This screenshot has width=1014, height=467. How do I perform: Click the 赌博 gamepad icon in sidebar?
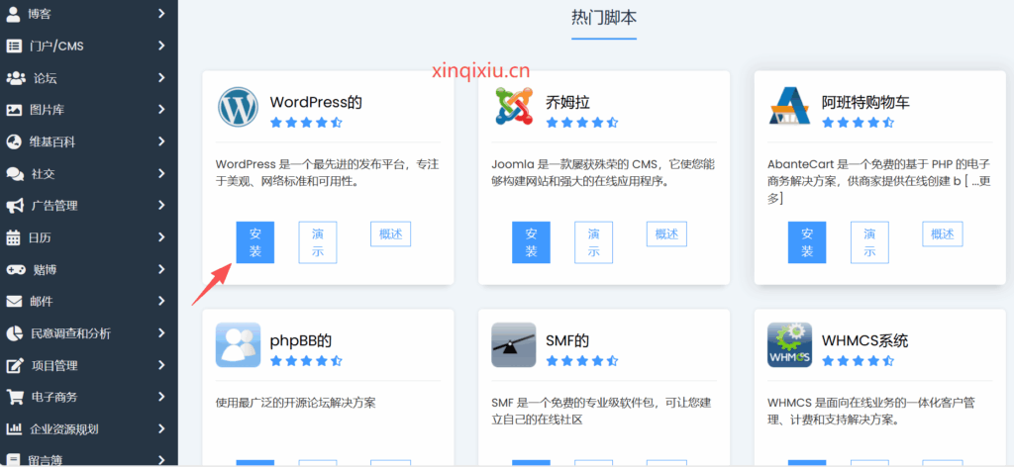pos(15,269)
